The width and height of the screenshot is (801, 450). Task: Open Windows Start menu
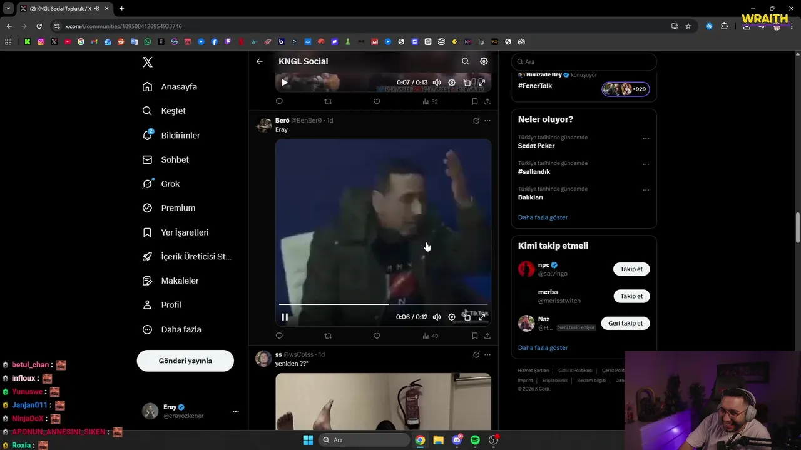[x=308, y=440]
